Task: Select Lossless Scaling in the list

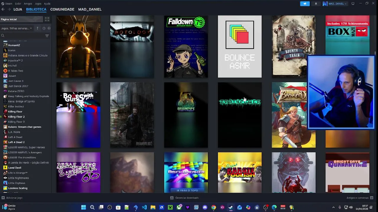Action: point(18,188)
